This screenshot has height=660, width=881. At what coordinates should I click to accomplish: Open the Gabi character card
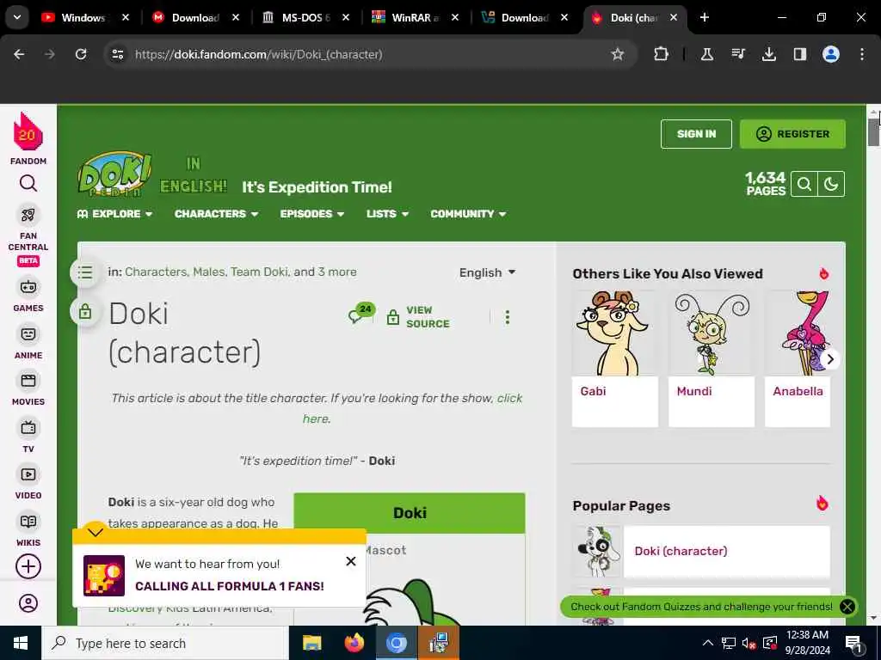pyautogui.click(x=614, y=358)
